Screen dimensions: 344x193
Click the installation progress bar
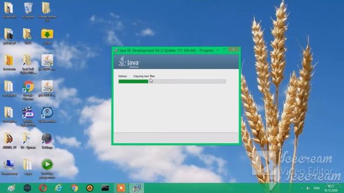[172, 81]
